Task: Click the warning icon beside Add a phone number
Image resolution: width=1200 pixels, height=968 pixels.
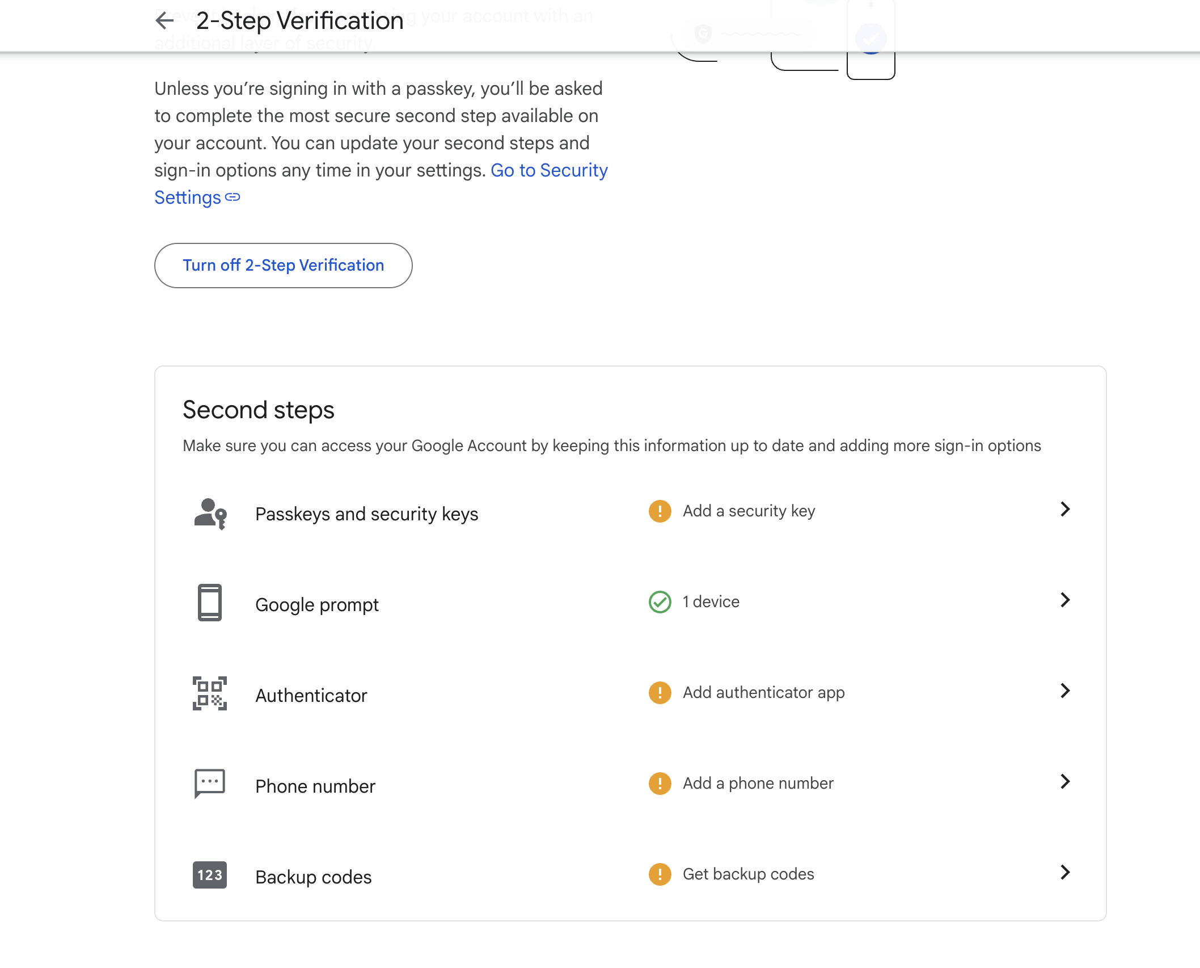Action: pyautogui.click(x=660, y=784)
